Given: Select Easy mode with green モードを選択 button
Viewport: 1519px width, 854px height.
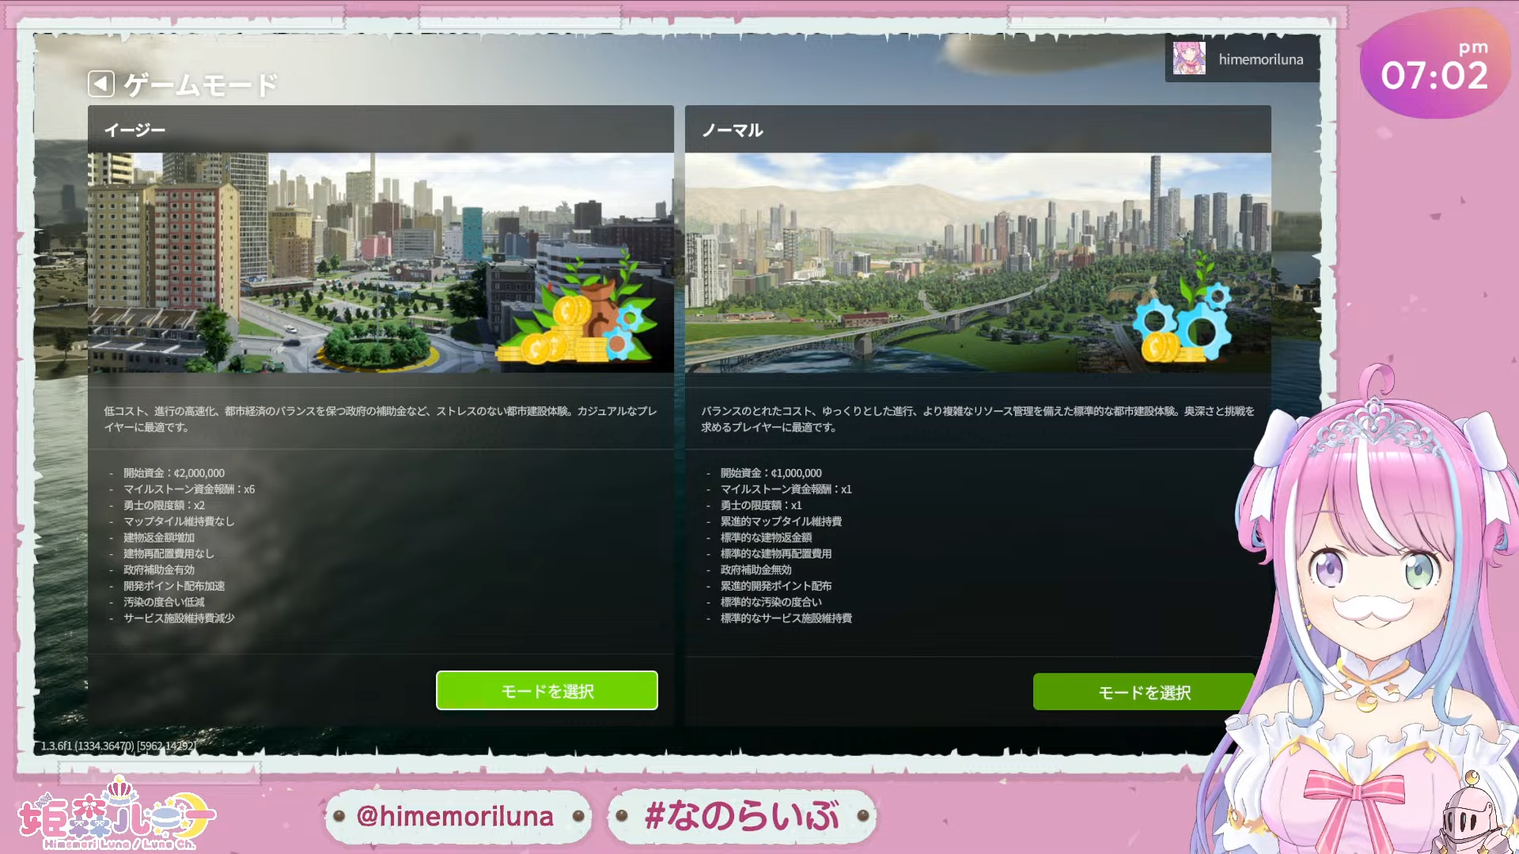Looking at the screenshot, I should pyautogui.click(x=547, y=691).
